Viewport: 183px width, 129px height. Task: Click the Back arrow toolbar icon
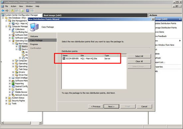[3, 11]
